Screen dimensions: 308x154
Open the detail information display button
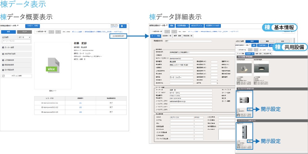tap(118, 36)
